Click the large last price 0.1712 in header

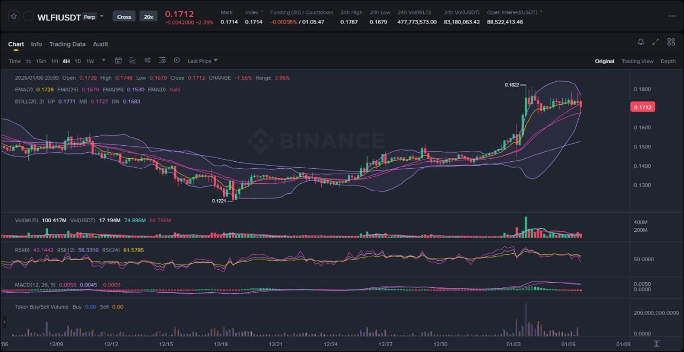click(179, 14)
